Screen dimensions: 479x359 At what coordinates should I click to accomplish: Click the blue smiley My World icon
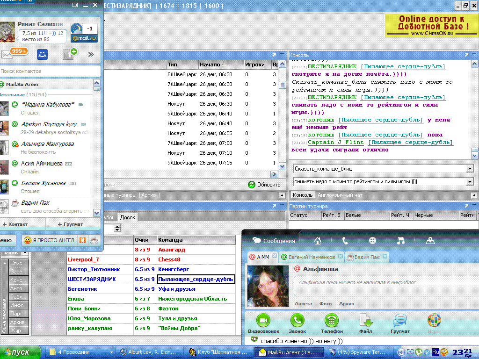(42, 54)
